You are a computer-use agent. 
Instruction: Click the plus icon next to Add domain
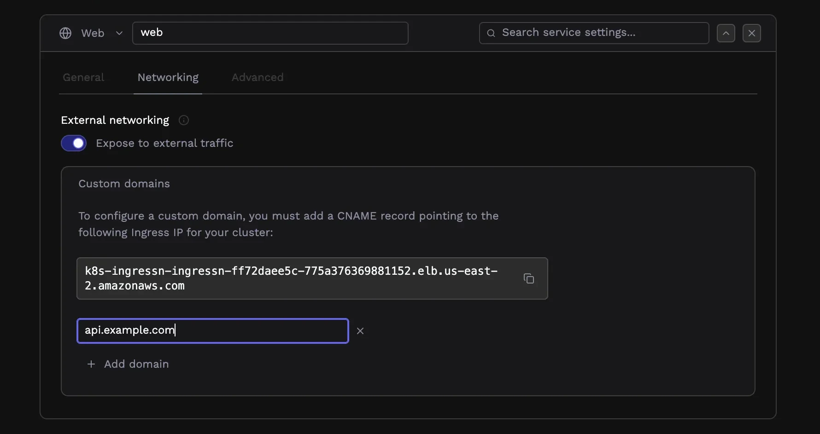tap(91, 364)
